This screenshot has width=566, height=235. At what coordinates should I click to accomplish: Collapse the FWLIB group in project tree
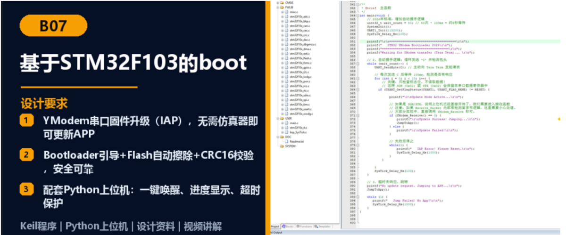click(278, 7)
